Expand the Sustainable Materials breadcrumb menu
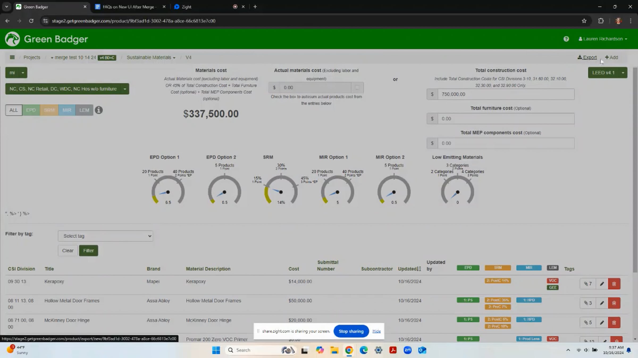Image resolution: width=638 pixels, height=358 pixels. [x=151, y=58]
